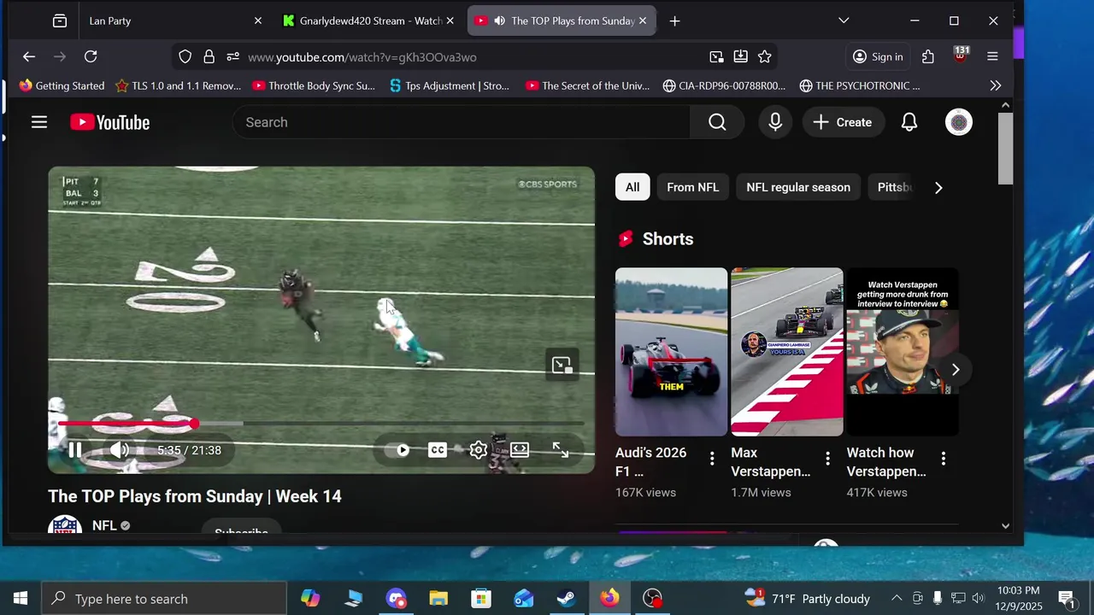Select the All filter chip

click(632, 187)
